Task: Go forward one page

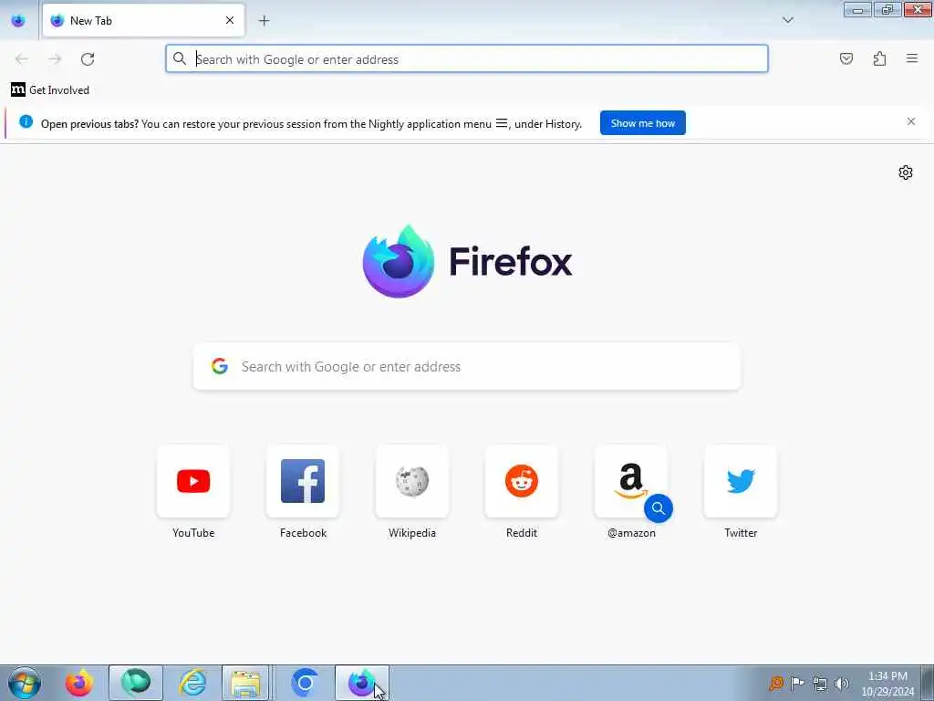Action: pos(55,59)
